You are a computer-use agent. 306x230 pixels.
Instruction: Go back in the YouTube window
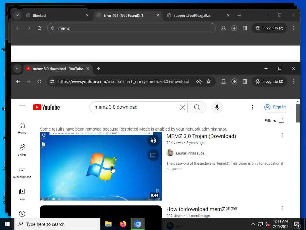click(x=18, y=81)
